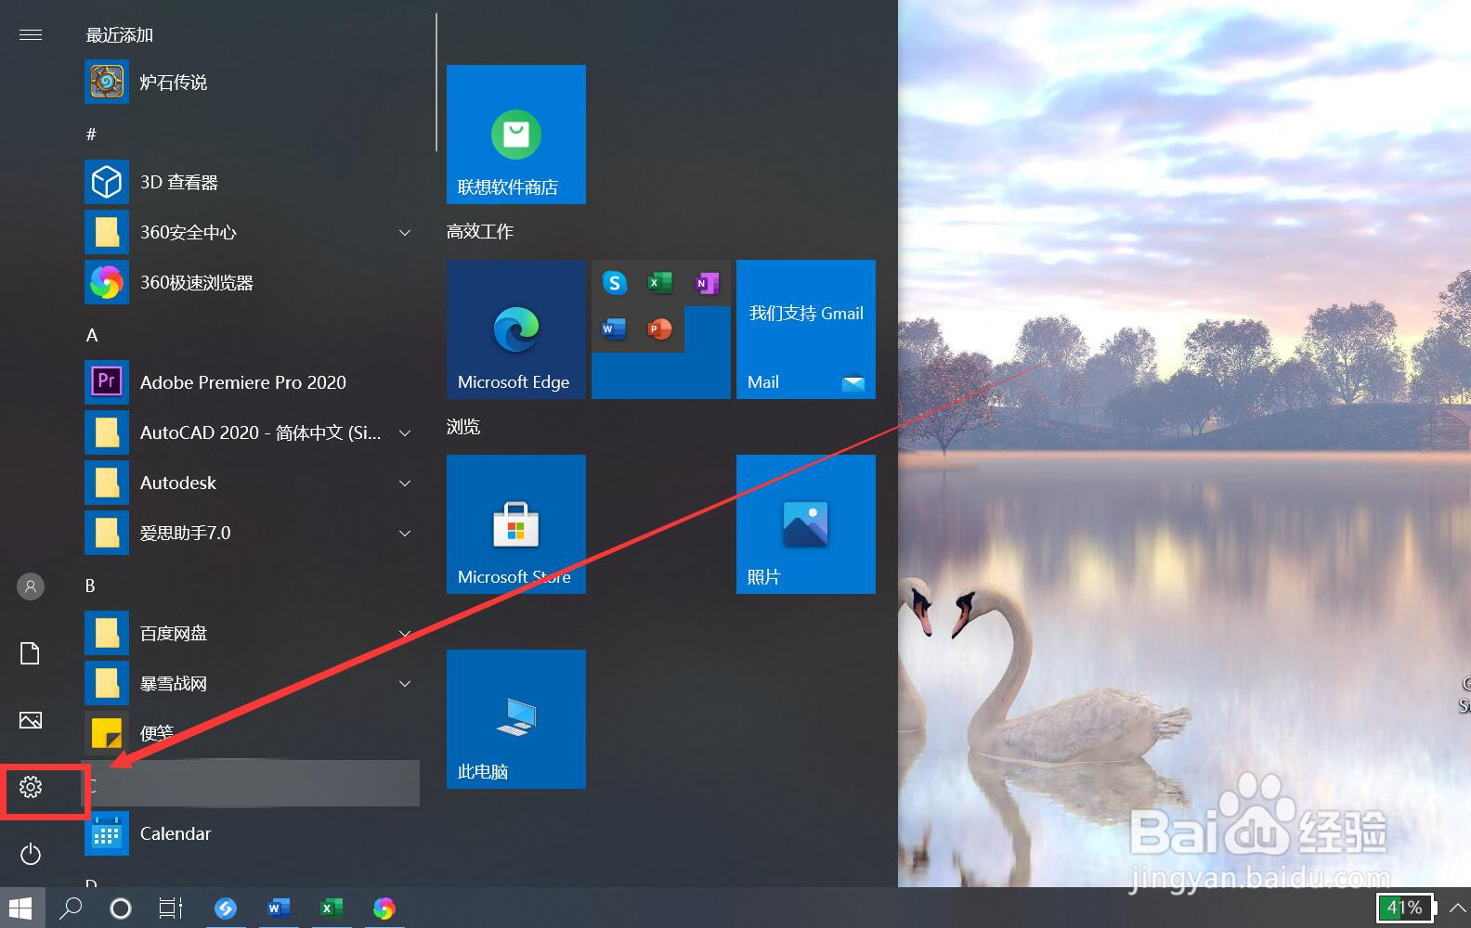Open Skype in Office tile group

click(x=615, y=282)
